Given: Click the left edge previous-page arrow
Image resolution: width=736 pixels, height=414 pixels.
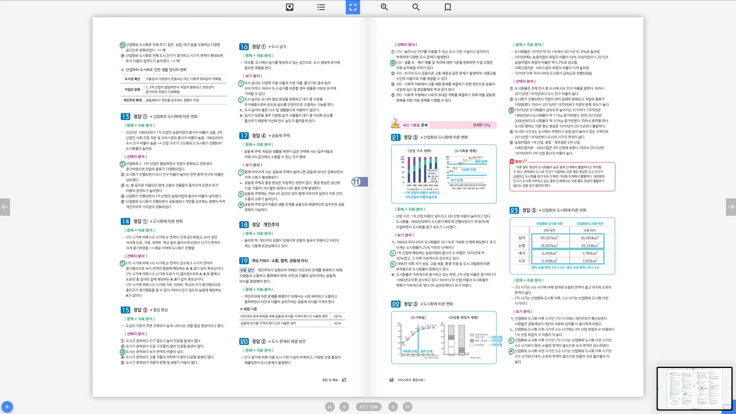Looking at the screenshot, I should click(5, 207).
